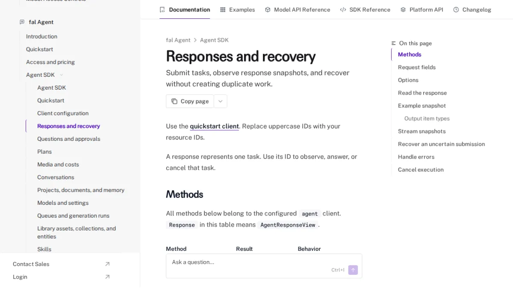Viewport: 513px width, 288px height.
Task: Jump to Recover an uncertain submission
Action: point(442,144)
